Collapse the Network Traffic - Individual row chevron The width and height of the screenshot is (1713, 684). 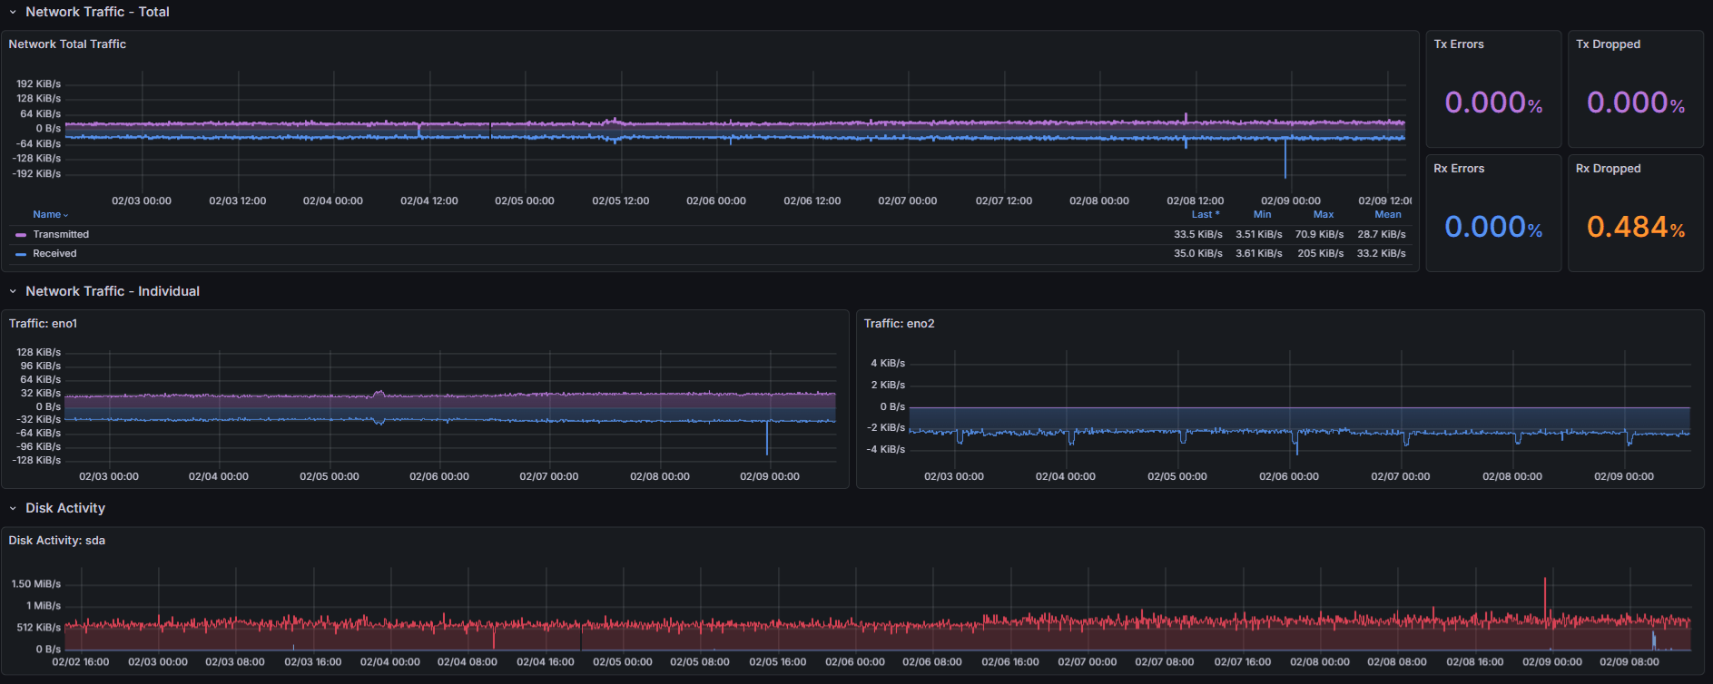[13, 291]
